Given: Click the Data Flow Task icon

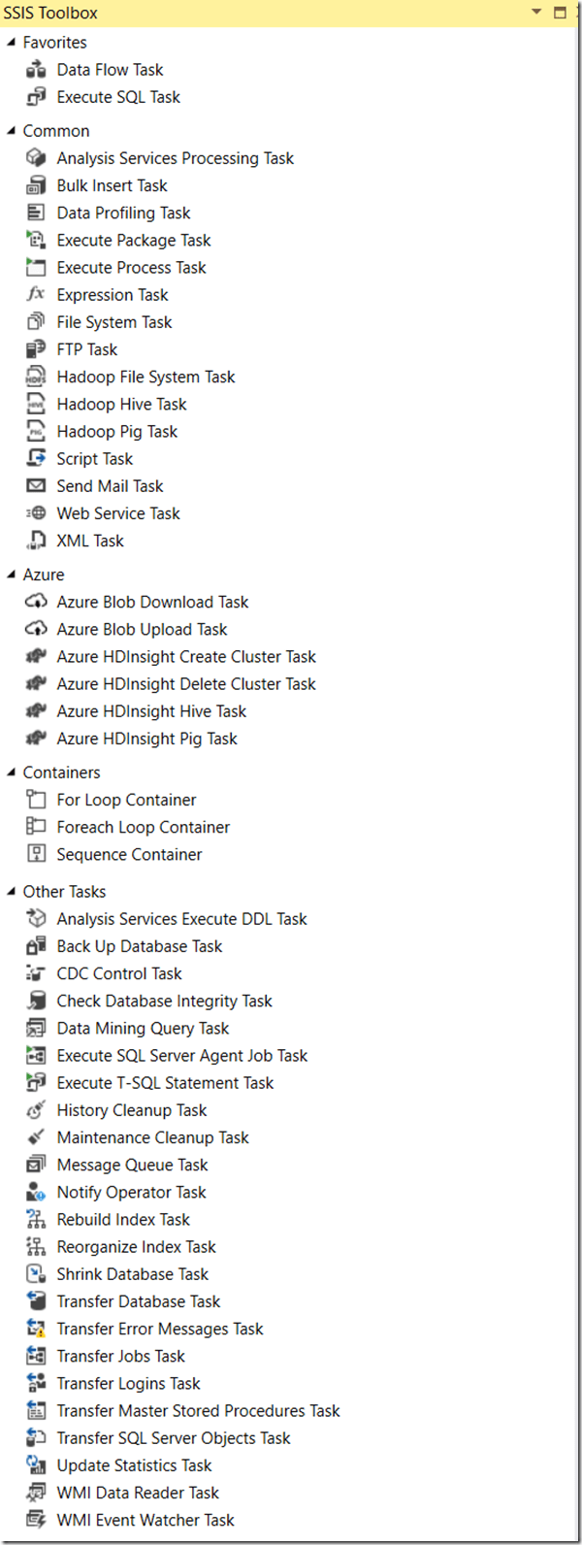Looking at the screenshot, I should pos(36,70).
